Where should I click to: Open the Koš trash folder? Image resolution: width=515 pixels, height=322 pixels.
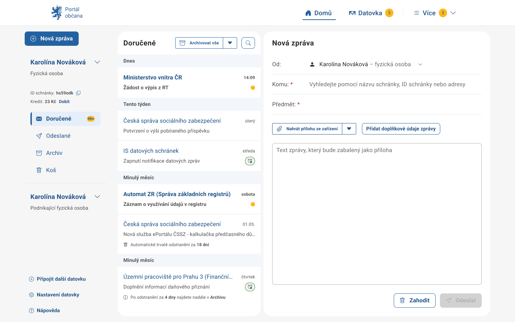[51, 170]
